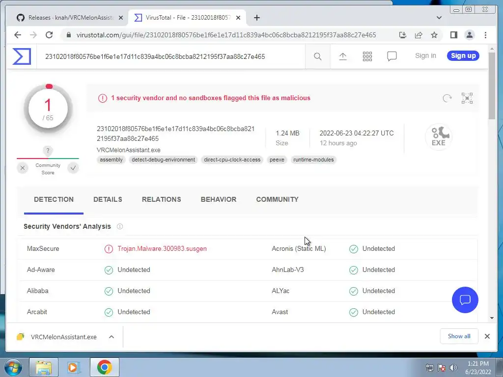The width and height of the screenshot is (503, 377).
Task: Click the Sign up button
Action: [463, 55]
